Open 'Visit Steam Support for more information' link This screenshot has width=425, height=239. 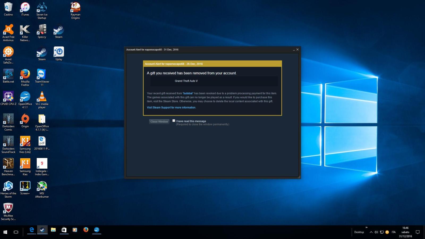171,108
